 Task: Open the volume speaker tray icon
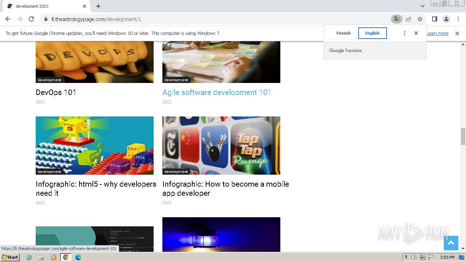[x=414, y=257]
